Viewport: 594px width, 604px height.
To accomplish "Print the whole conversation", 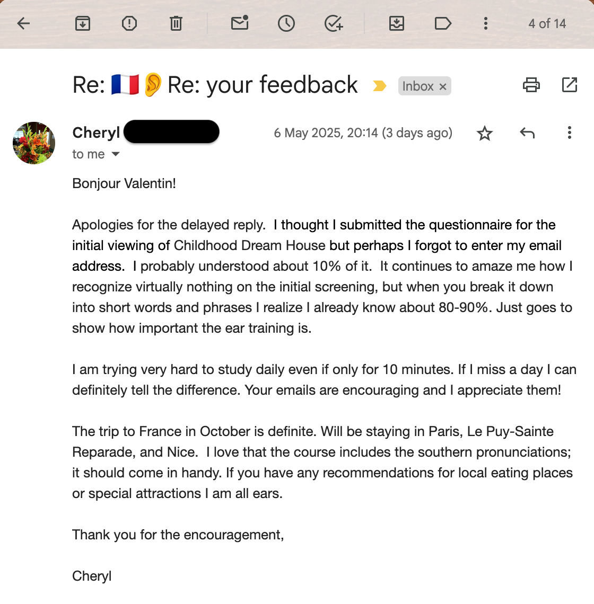I will tap(531, 85).
